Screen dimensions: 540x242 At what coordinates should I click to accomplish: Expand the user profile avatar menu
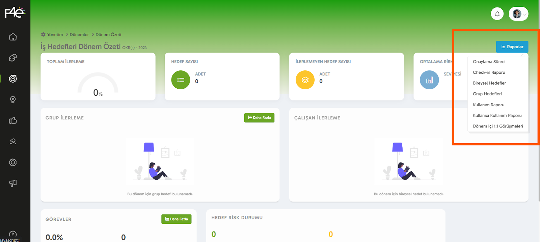tap(518, 14)
